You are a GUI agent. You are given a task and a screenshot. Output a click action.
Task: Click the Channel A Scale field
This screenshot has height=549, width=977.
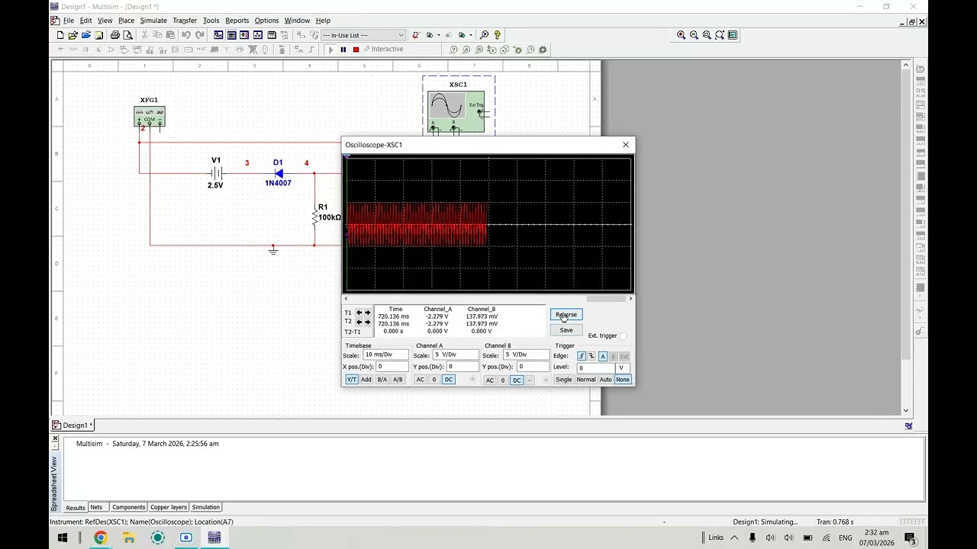(x=456, y=355)
